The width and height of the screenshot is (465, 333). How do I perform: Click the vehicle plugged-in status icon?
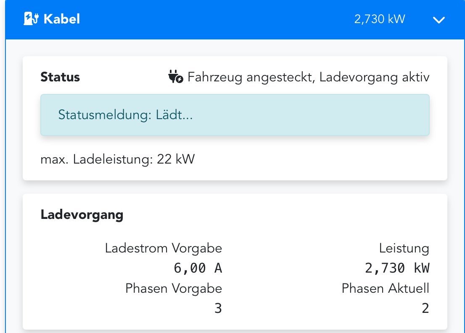coord(176,77)
